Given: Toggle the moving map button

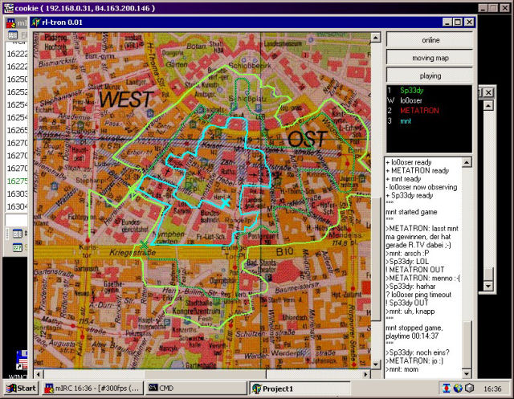Looking at the screenshot, I should (430, 58).
